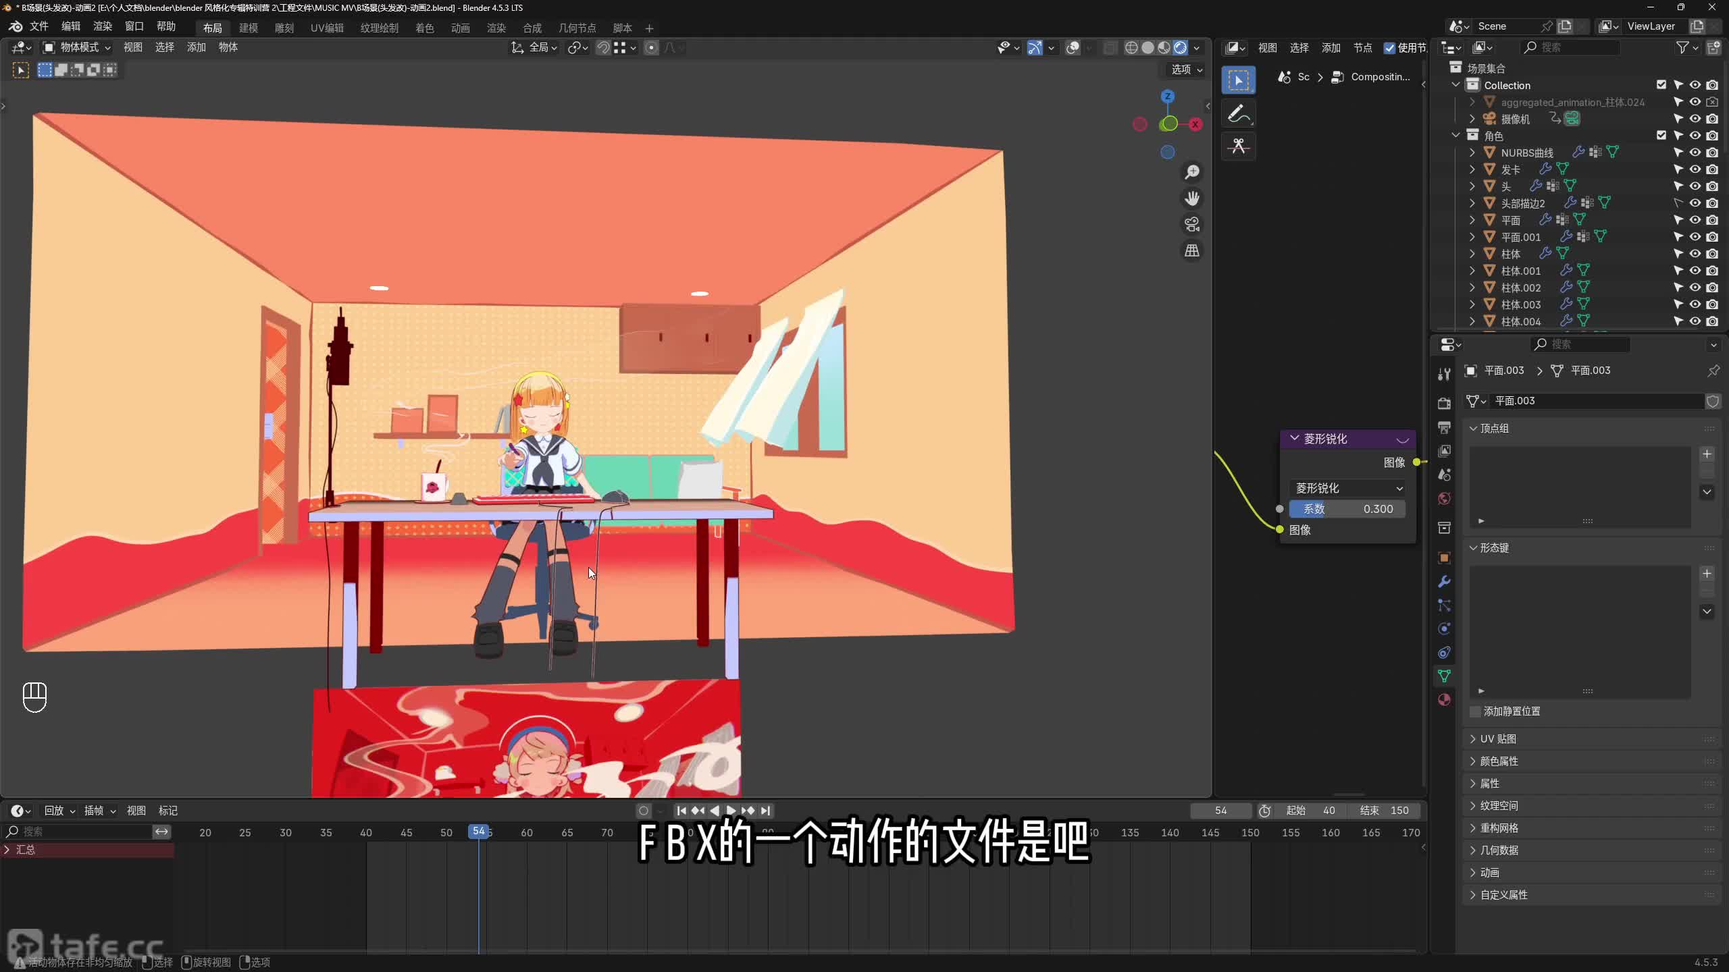Switch perspective/orthographic grid icon
The image size is (1729, 972).
(1192, 250)
